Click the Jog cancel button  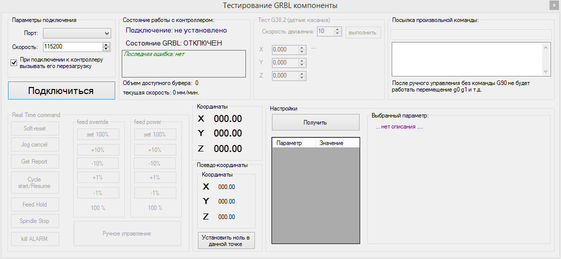click(x=35, y=144)
